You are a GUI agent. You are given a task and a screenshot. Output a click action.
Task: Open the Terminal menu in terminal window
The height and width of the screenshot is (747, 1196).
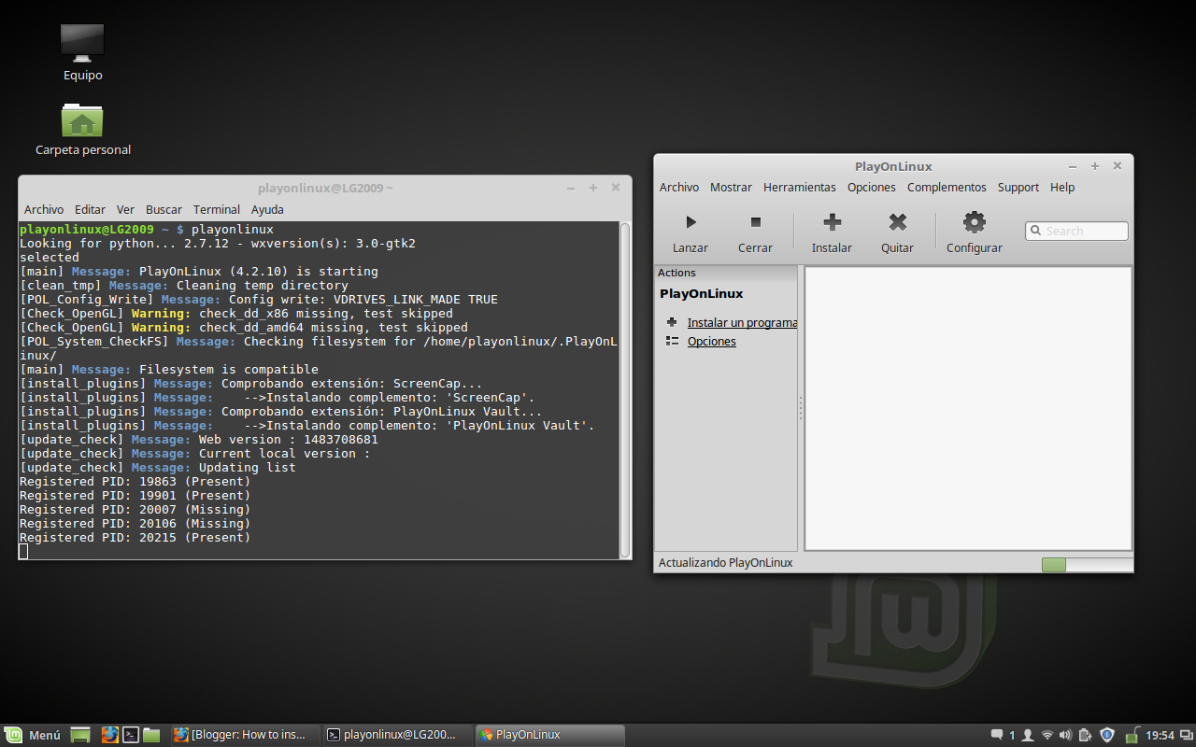tap(217, 209)
